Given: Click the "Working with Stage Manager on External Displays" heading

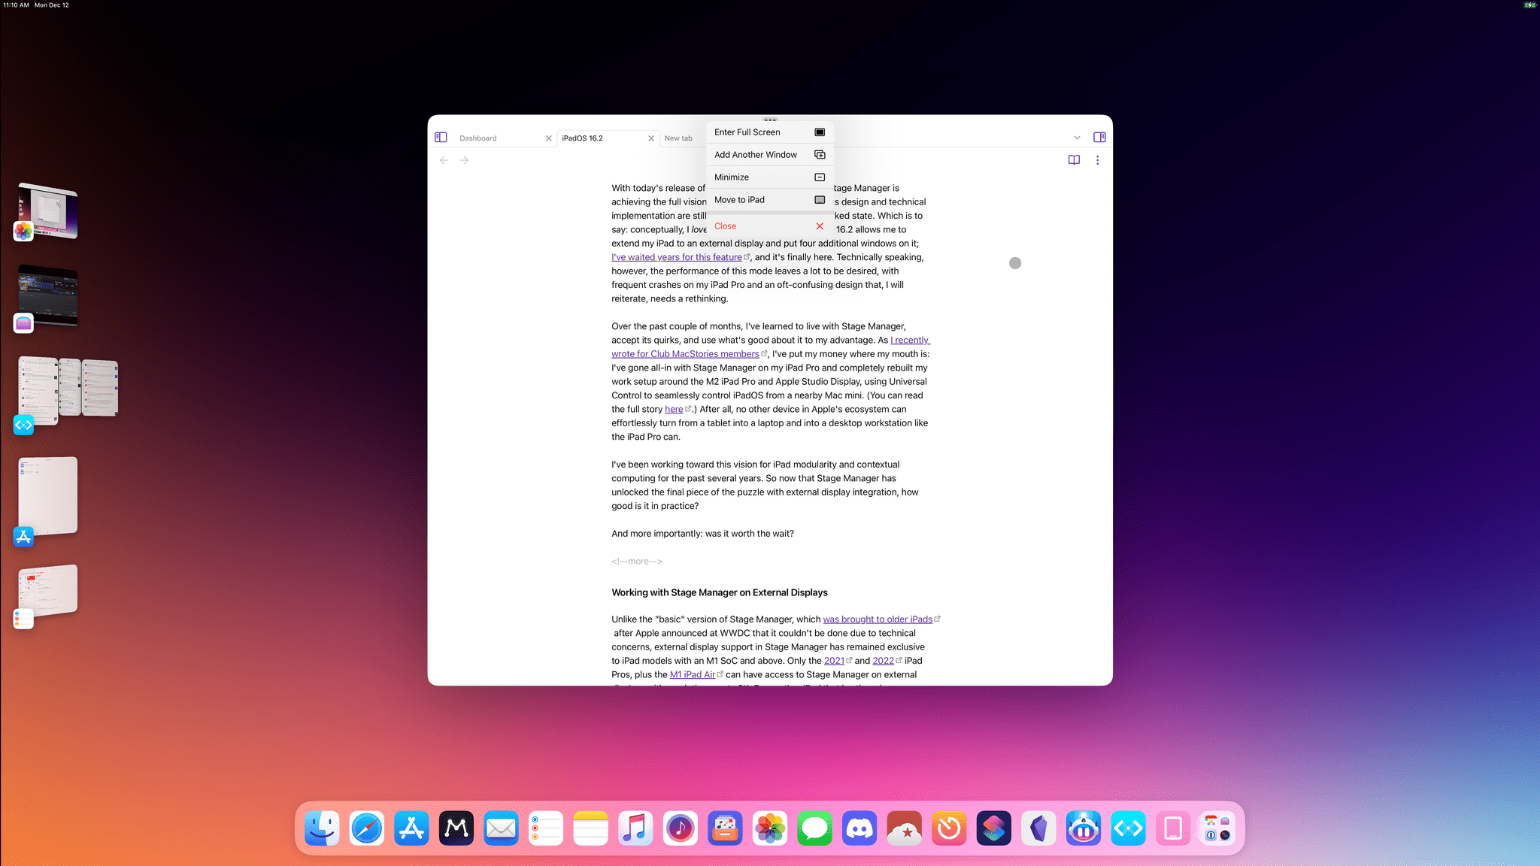Looking at the screenshot, I should [720, 592].
